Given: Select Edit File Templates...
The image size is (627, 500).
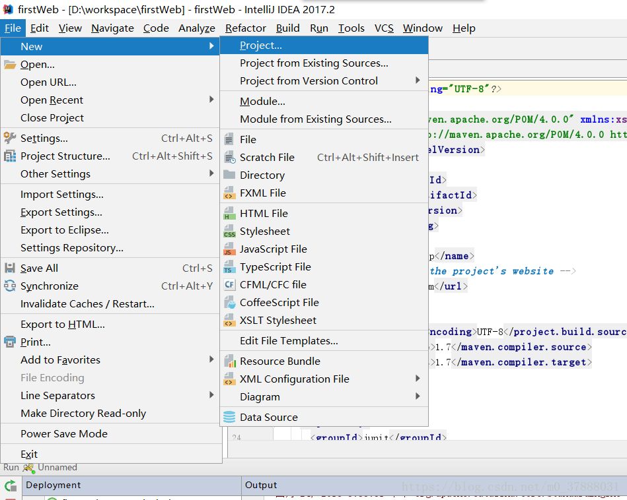Looking at the screenshot, I should pos(324,340).
